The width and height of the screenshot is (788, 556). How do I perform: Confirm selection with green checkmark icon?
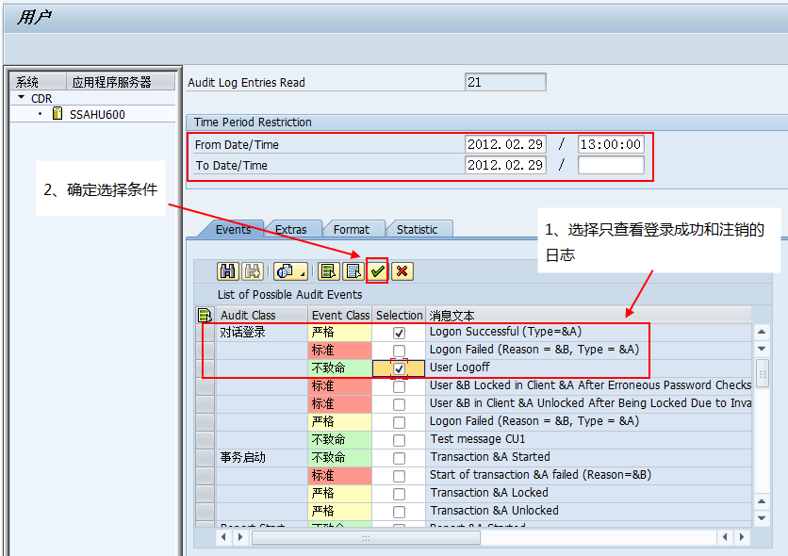click(x=378, y=271)
